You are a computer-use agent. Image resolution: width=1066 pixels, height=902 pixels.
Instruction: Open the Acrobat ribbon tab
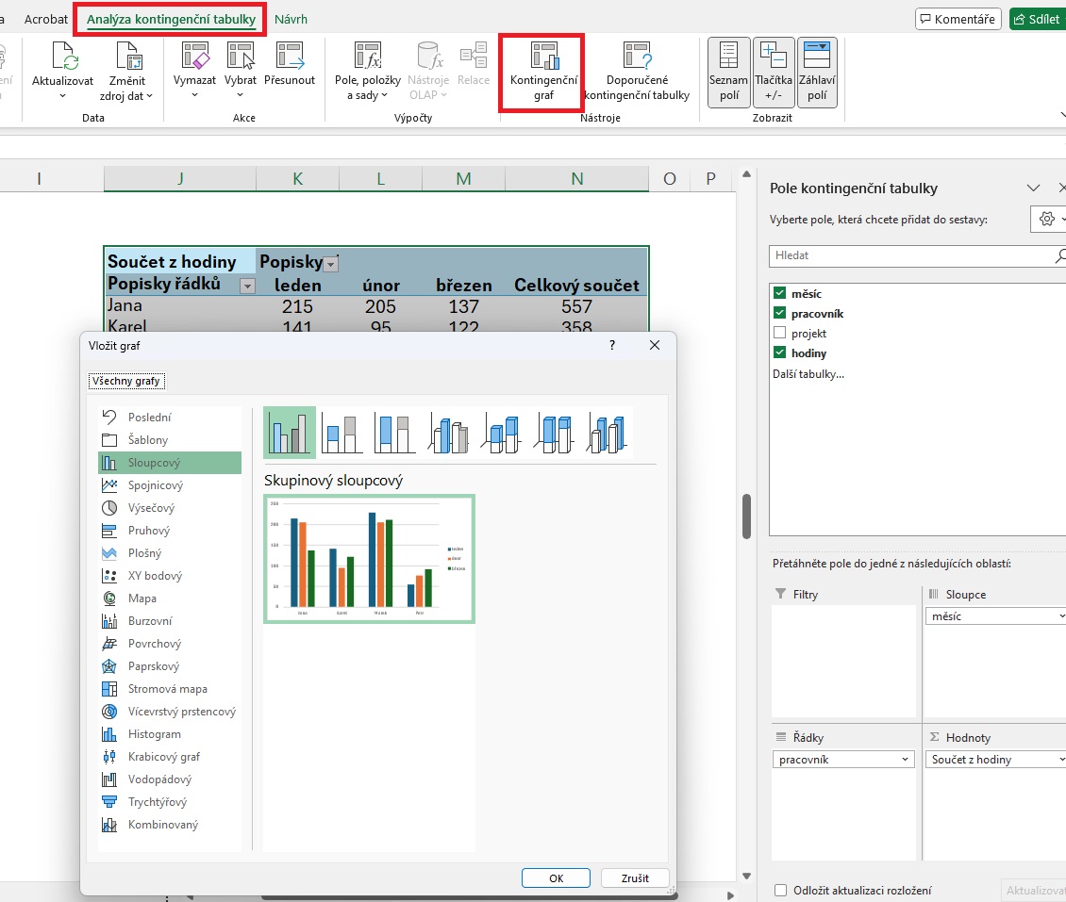(45, 19)
